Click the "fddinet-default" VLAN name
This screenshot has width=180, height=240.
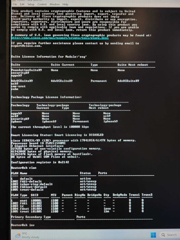34,187
